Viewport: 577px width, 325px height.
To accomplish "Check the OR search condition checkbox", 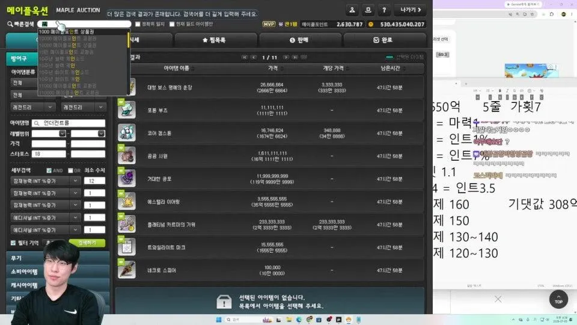I will (70, 170).
